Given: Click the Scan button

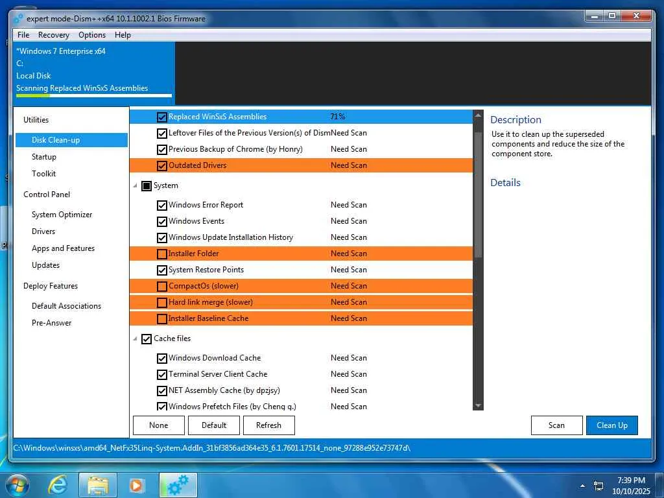Looking at the screenshot, I should pyautogui.click(x=557, y=425).
